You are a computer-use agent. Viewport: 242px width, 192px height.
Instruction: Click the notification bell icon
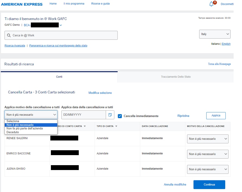(x=211, y=4)
